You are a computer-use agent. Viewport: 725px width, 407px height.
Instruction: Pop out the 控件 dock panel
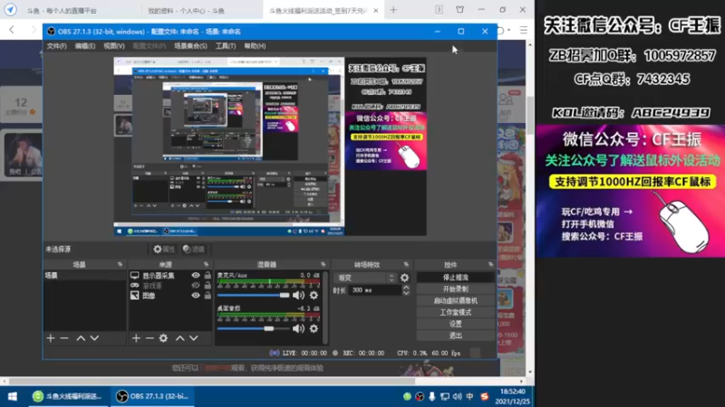coord(490,264)
